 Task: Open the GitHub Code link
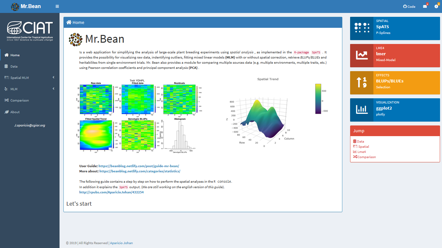[409, 6]
